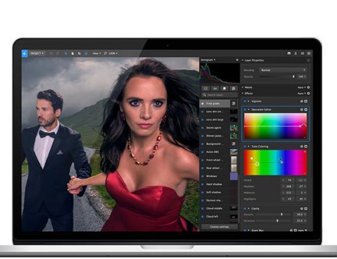Select the Cloud left layer
The width and height of the screenshot is (337, 259).
coord(218,216)
